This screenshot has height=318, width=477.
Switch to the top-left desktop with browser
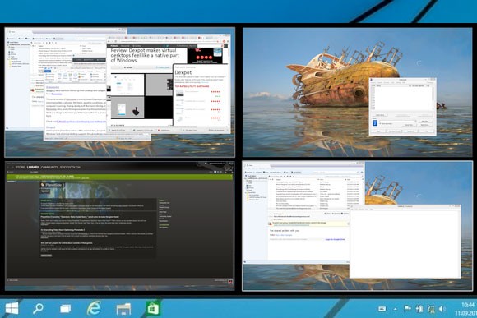[120, 92]
